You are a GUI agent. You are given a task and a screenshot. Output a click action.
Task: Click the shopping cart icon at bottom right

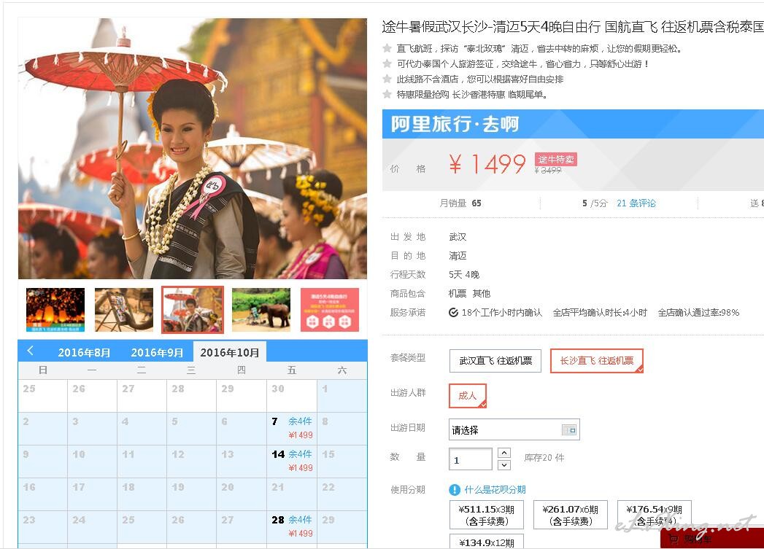click(x=674, y=539)
